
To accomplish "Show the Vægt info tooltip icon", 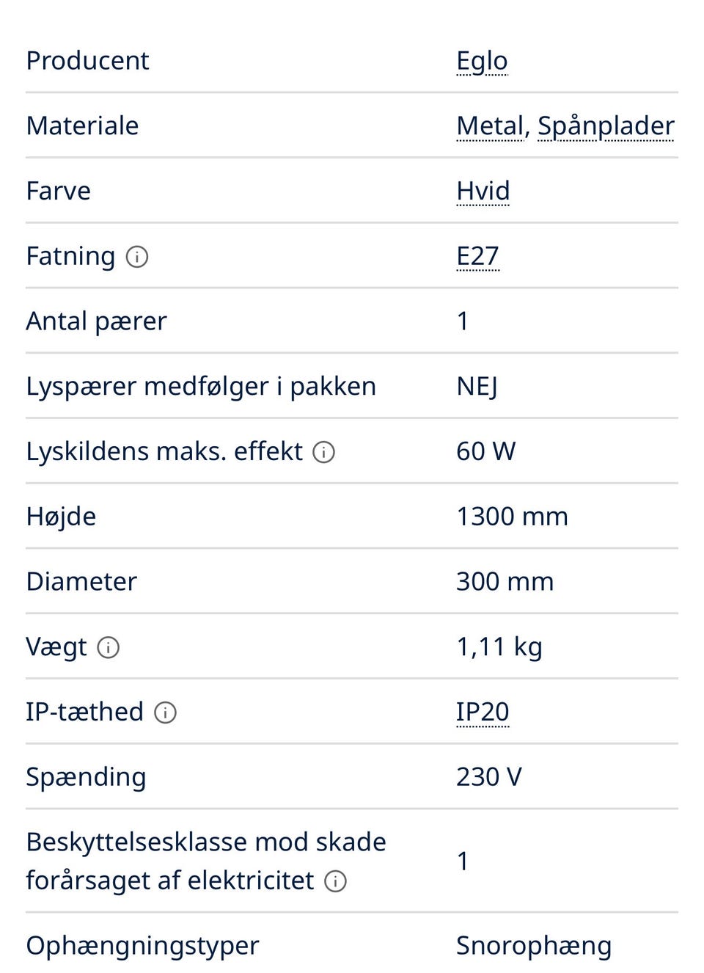I will 108,648.
